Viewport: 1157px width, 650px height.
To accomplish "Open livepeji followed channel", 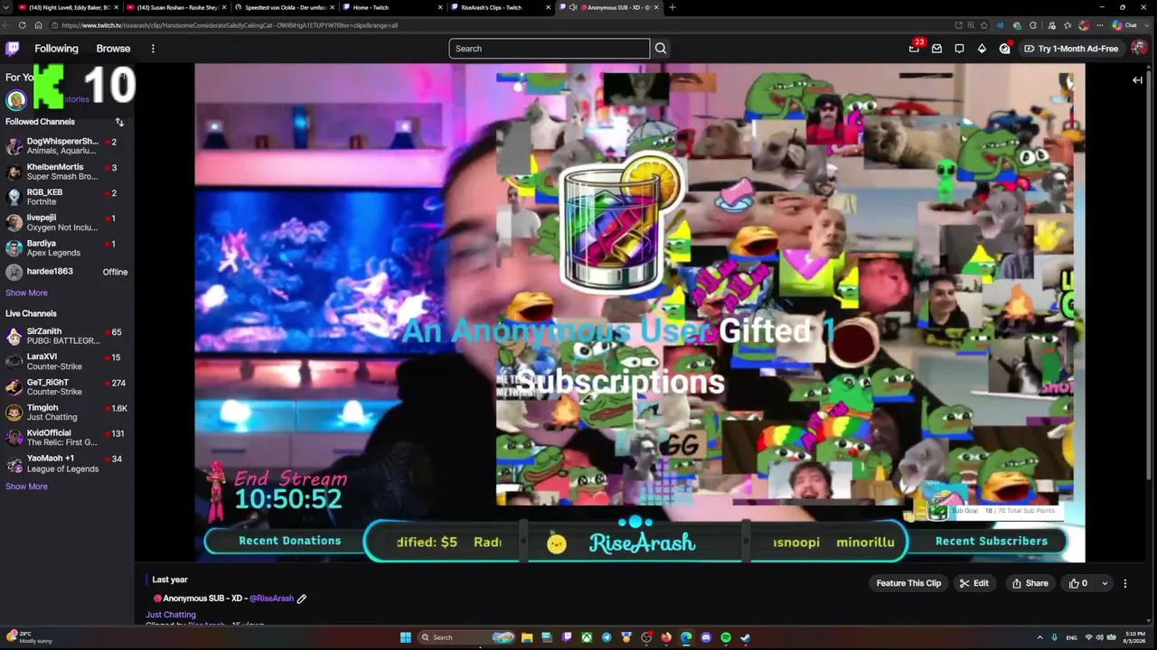I will pyautogui.click(x=67, y=222).
